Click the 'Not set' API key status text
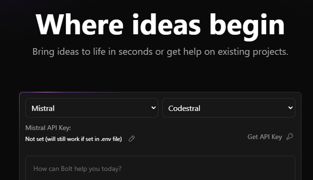 pos(73,139)
